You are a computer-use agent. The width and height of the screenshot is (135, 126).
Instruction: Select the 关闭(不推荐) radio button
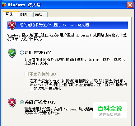[x=22, y=102]
